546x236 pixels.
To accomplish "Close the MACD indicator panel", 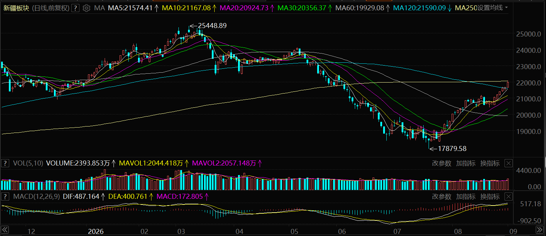I will [508, 196].
